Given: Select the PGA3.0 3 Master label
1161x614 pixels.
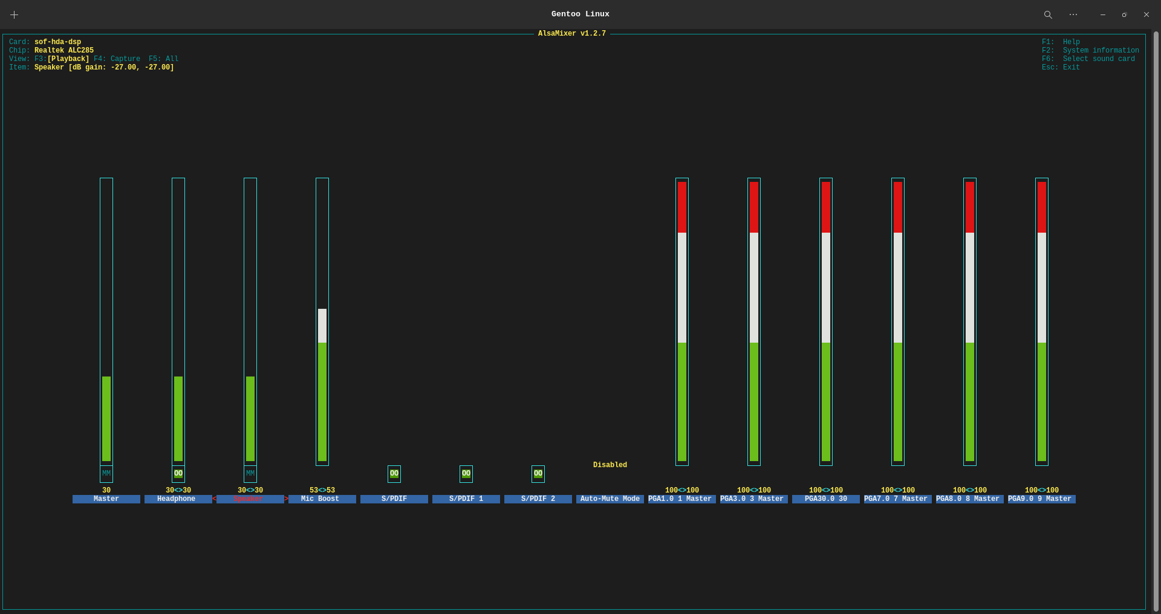Looking at the screenshot, I should 754,499.
